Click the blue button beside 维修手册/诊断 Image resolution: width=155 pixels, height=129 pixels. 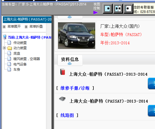point(151,83)
